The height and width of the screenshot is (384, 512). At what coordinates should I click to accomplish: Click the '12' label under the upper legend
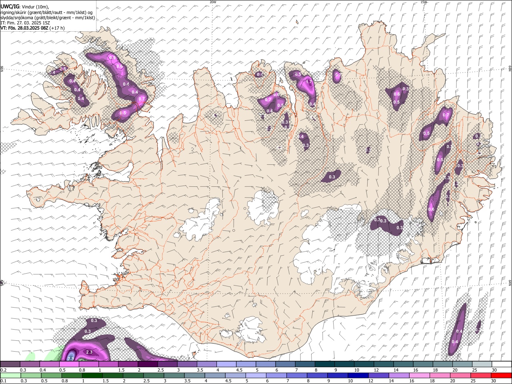point(376,370)
